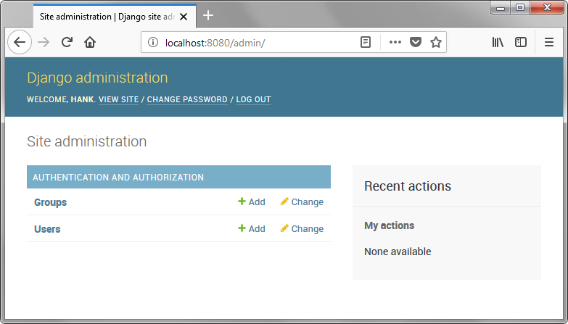
Task: Save page to Pocket
Action: (416, 42)
